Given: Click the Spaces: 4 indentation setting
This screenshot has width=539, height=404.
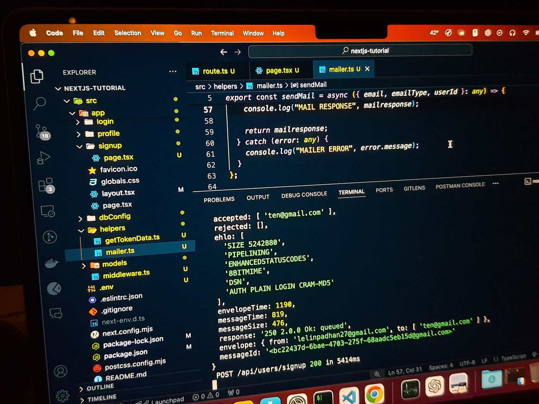Looking at the screenshot, I should 441,366.
